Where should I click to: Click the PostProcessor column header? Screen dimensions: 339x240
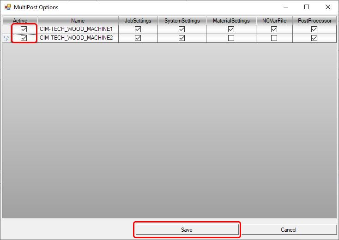314,21
